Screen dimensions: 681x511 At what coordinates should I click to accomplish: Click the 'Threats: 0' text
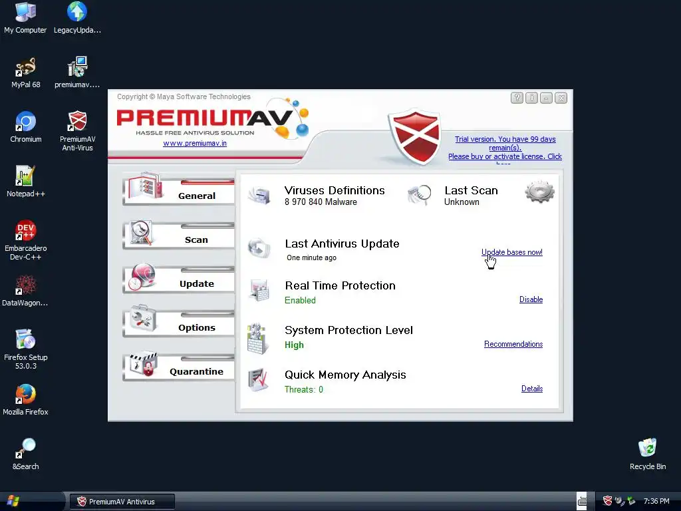pos(303,389)
